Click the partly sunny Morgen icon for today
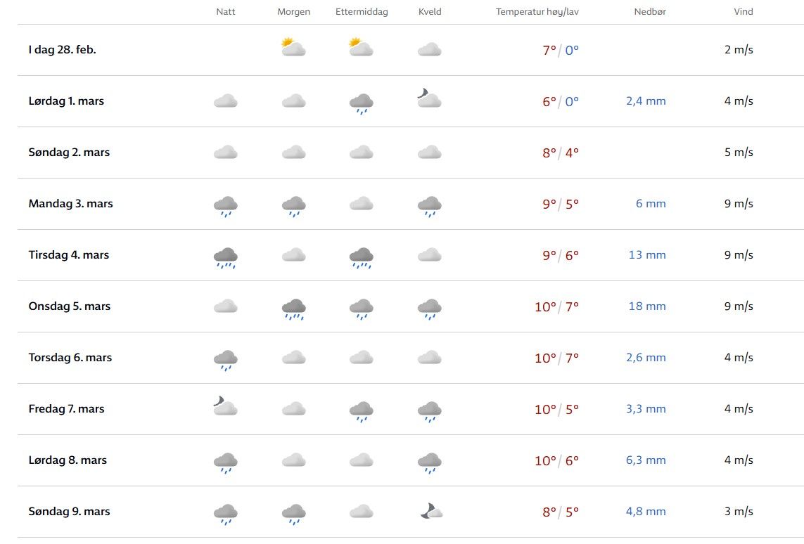This screenshot has height=544, width=804. click(293, 48)
